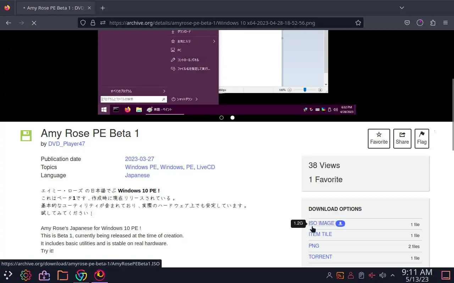This screenshot has height=283, width=454.
Task: Open the ITEM TILE download option
Action: click(320, 234)
